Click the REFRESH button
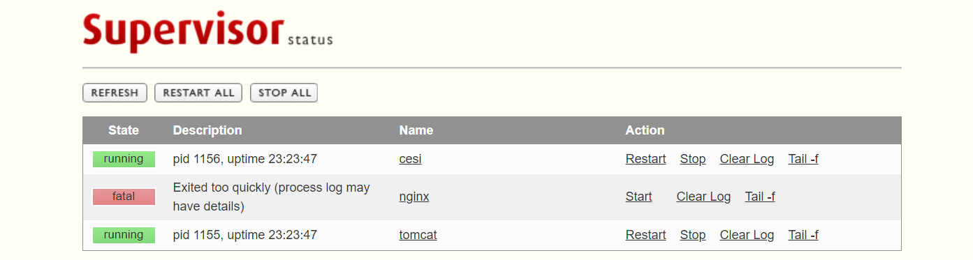This screenshot has width=973, height=260. point(115,93)
